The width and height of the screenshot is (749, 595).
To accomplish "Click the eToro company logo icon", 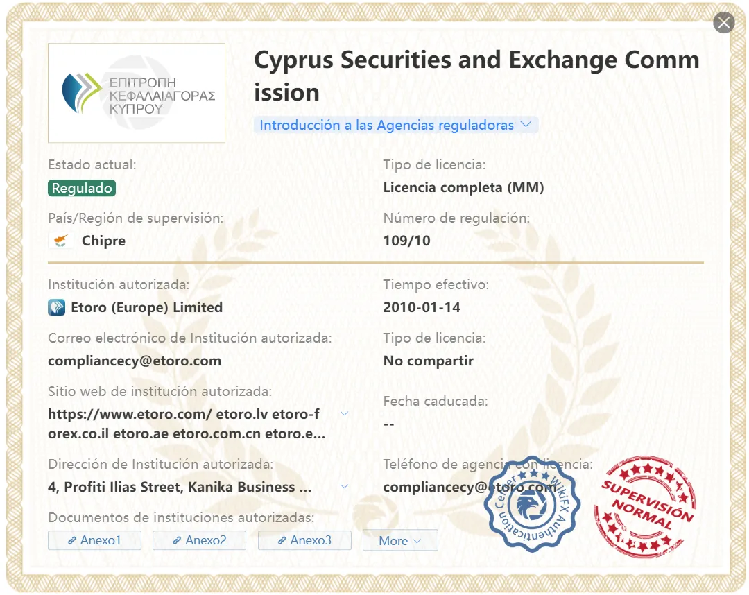I will click(x=56, y=307).
